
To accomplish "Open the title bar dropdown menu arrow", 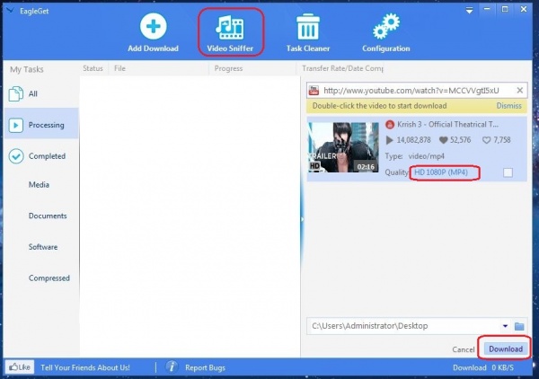I will [x=469, y=11].
